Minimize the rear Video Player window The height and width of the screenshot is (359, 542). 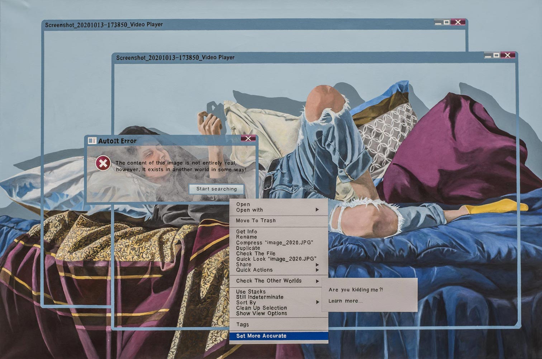438,23
